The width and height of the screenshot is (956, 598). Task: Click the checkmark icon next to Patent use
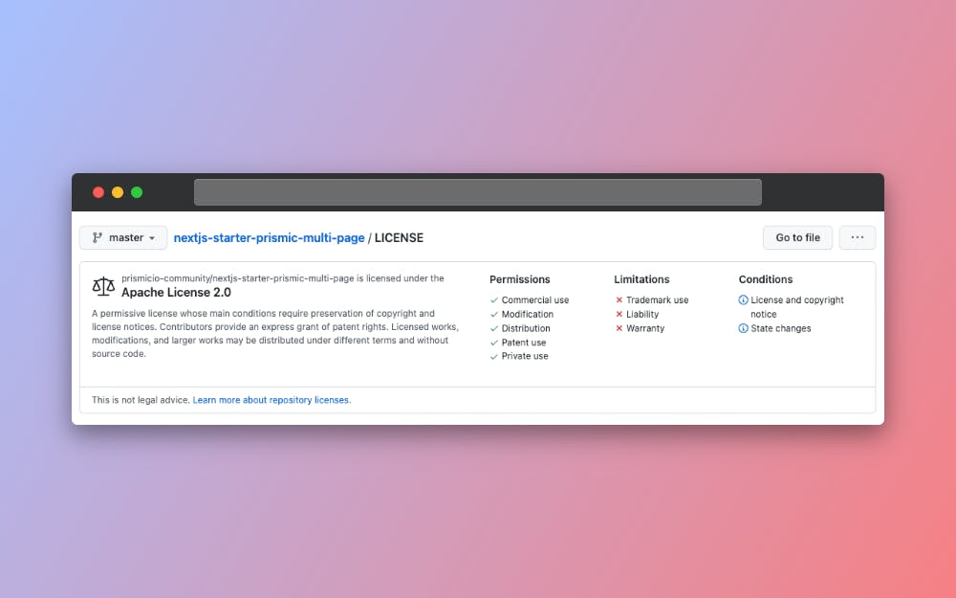pos(494,342)
